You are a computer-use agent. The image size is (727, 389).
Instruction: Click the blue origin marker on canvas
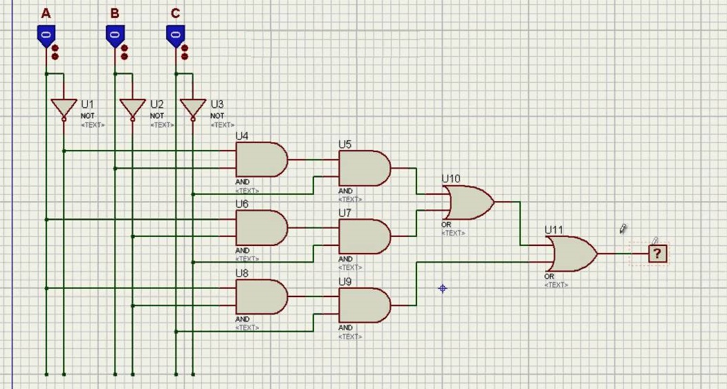(x=443, y=288)
